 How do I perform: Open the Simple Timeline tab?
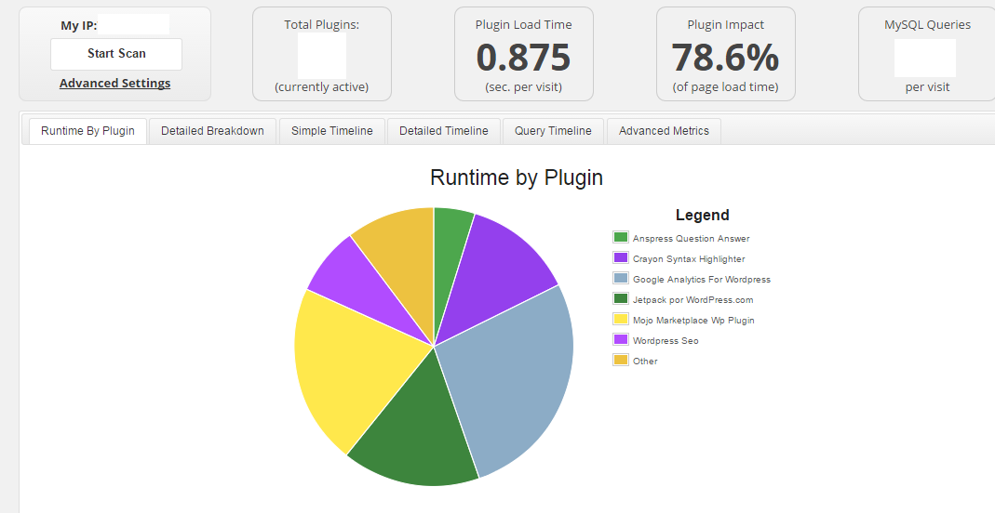[331, 131]
